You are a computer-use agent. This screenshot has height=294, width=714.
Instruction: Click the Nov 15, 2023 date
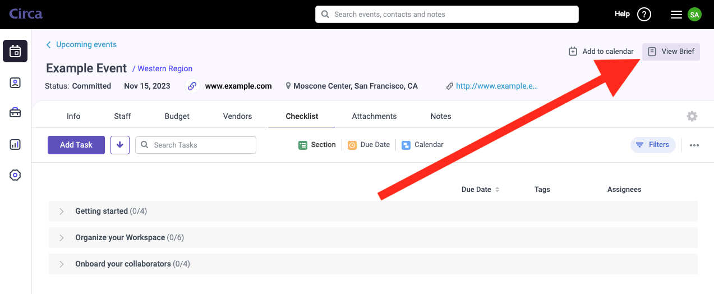[x=147, y=86]
